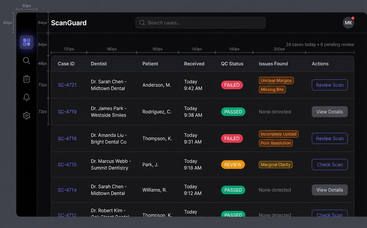Open case SC-4712

coord(67,215)
